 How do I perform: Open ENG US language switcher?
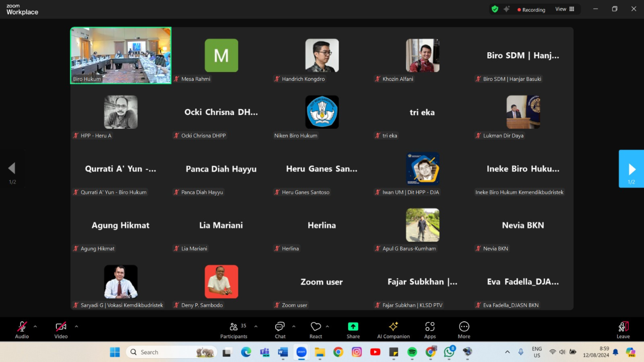pyautogui.click(x=537, y=352)
